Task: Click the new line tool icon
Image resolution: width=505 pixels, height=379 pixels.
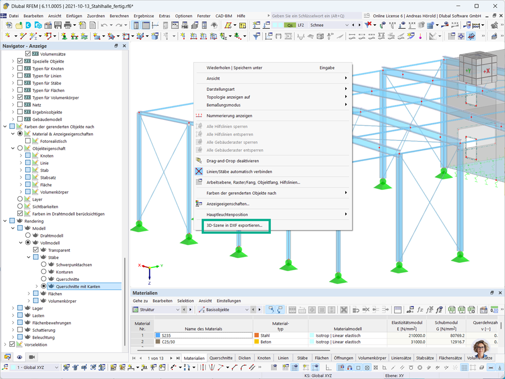Action: 22,36
